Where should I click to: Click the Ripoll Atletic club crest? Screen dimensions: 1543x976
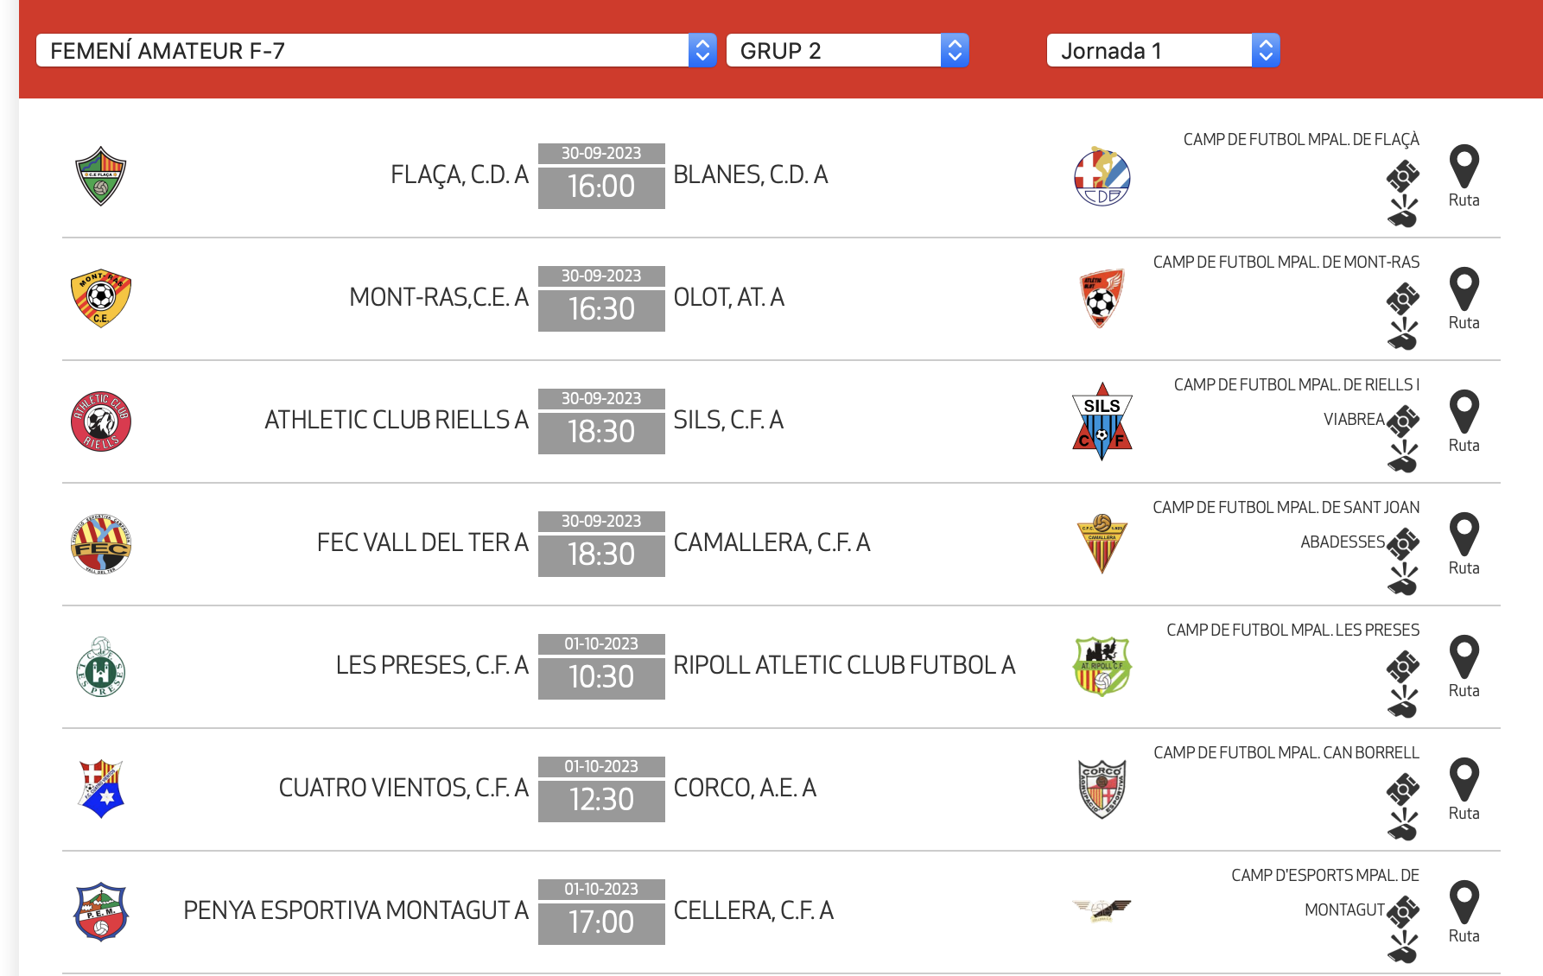(1102, 667)
